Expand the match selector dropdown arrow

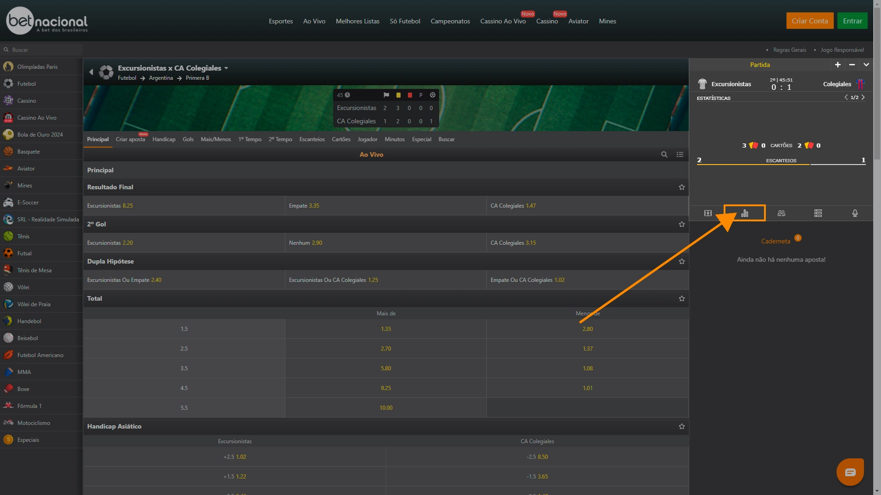[226, 68]
